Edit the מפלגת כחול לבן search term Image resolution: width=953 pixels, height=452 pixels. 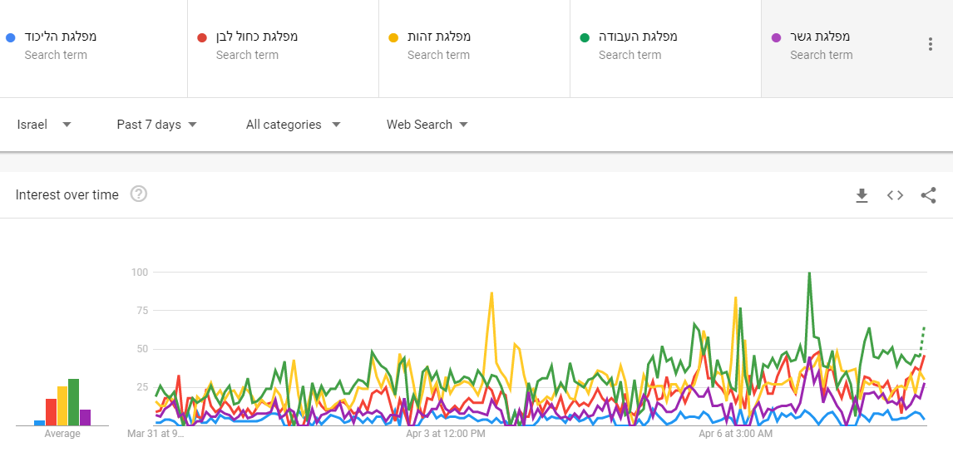pyautogui.click(x=259, y=37)
